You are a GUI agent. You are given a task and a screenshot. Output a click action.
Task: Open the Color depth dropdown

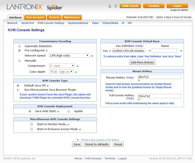(61, 72)
